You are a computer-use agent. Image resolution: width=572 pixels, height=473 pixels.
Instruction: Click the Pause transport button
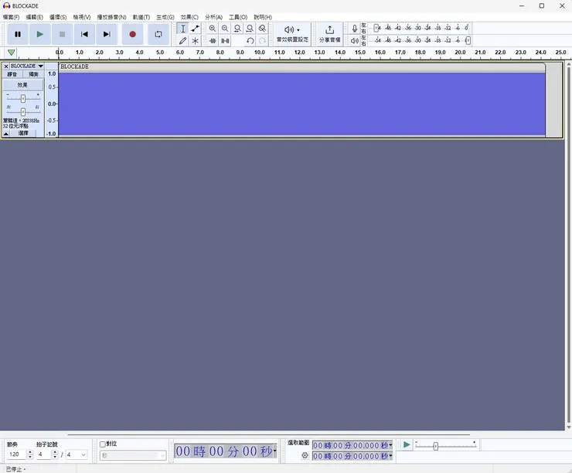point(18,34)
